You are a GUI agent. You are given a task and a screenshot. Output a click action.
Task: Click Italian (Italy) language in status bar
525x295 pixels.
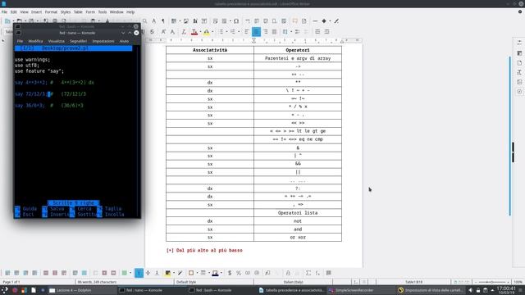tap(294, 282)
